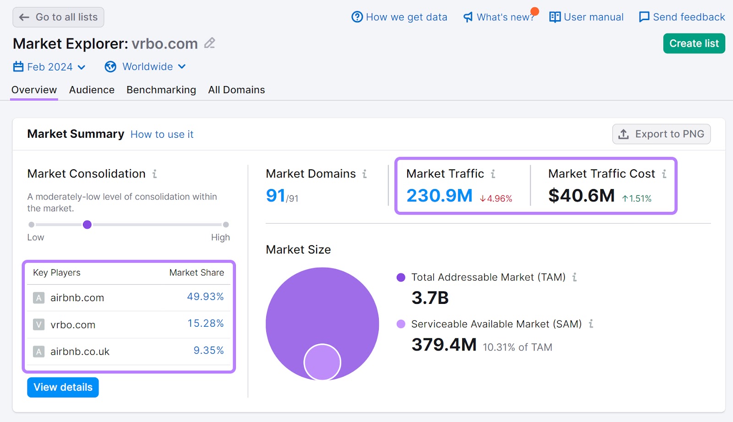
Task: Click the $40.6M traffic cost value
Action: pyautogui.click(x=581, y=196)
